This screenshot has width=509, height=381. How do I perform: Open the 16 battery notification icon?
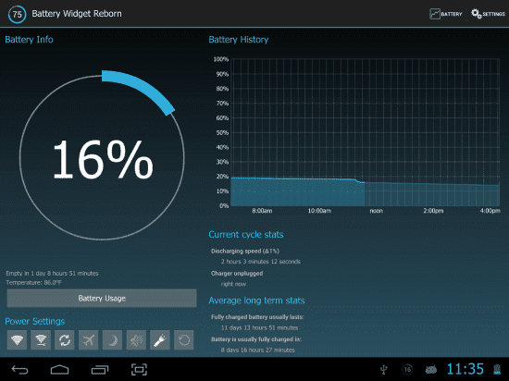point(407,369)
